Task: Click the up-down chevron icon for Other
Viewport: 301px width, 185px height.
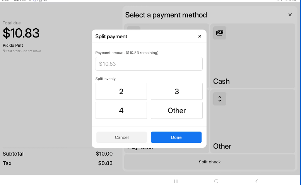Action: [220, 99]
